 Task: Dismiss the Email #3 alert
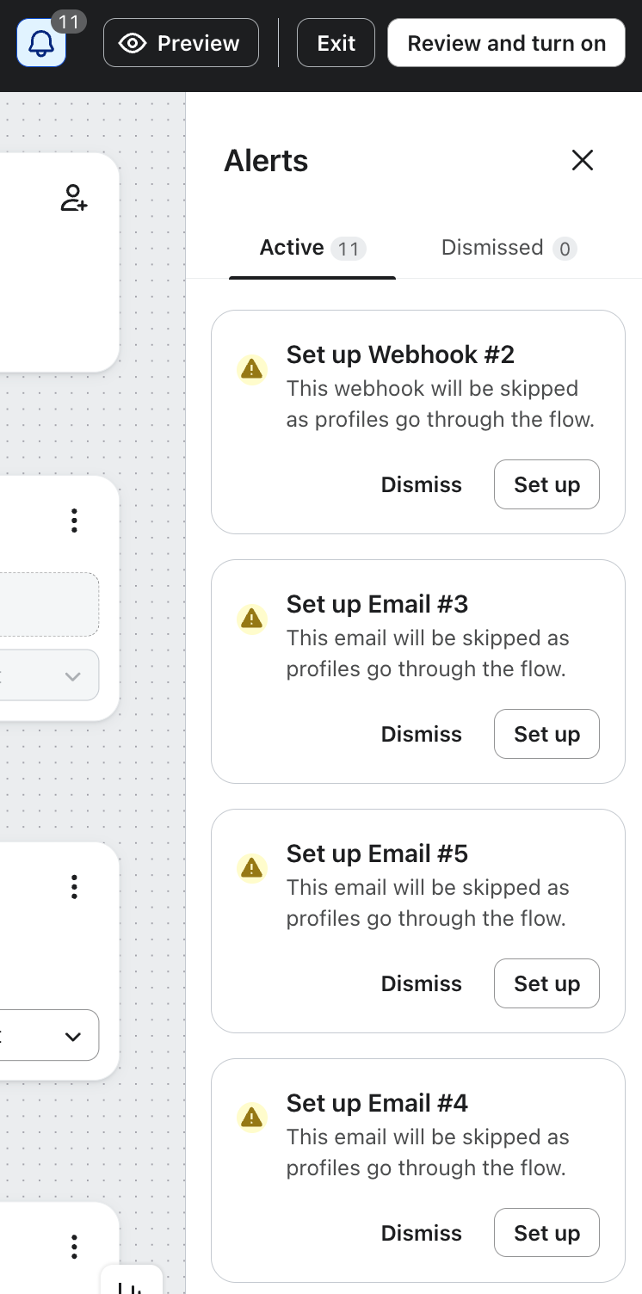(x=422, y=734)
